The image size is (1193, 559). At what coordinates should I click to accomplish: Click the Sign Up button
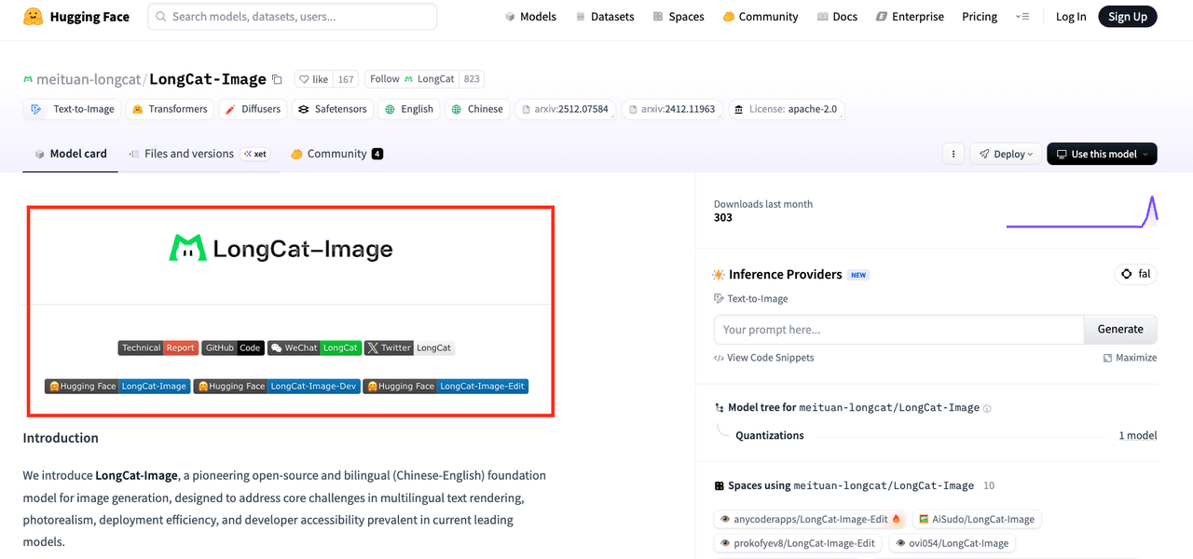[1128, 17]
